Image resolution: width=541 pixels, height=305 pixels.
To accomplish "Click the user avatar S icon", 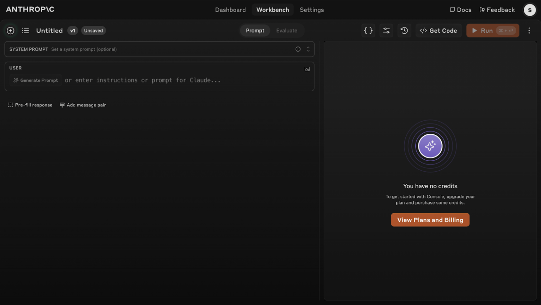I will [x=529, y=10].
